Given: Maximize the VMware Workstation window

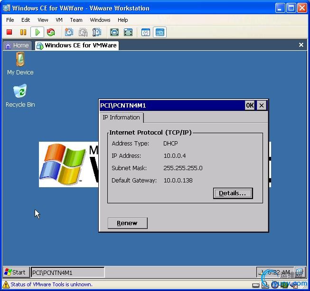Looking at the screenshot, I should pos(291,8).
